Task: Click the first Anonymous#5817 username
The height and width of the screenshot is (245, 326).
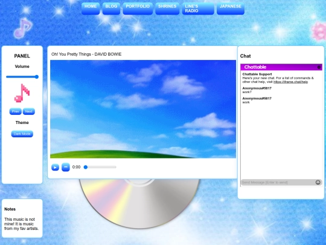Action: (257, 88)
